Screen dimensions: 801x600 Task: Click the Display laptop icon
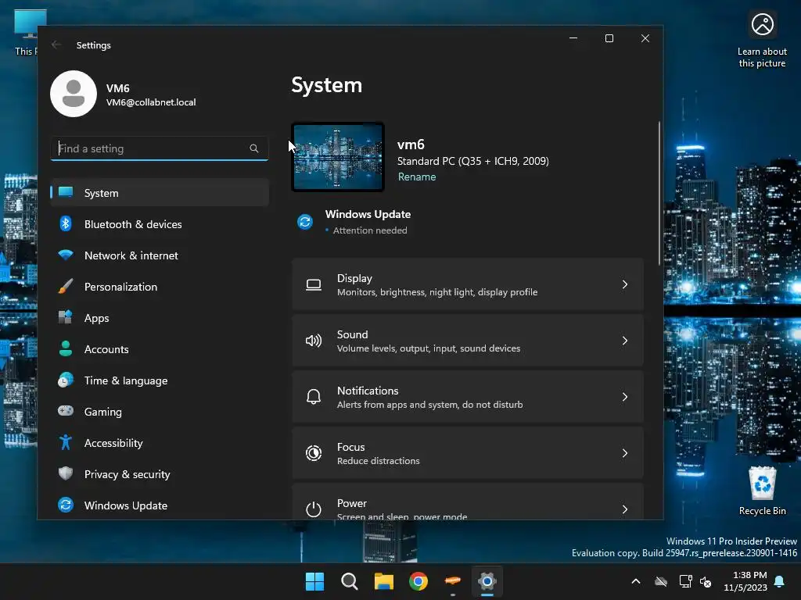[x=314, y=284]
